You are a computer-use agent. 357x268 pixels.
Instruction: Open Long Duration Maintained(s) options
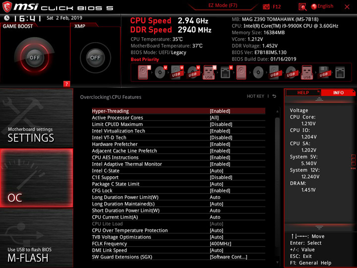pyautogui.click(x=178, y=204)
